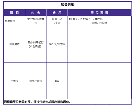The image size is (136, 105).
Task: Select the 展位配置 column header
Action: click(x=100, y=13)
